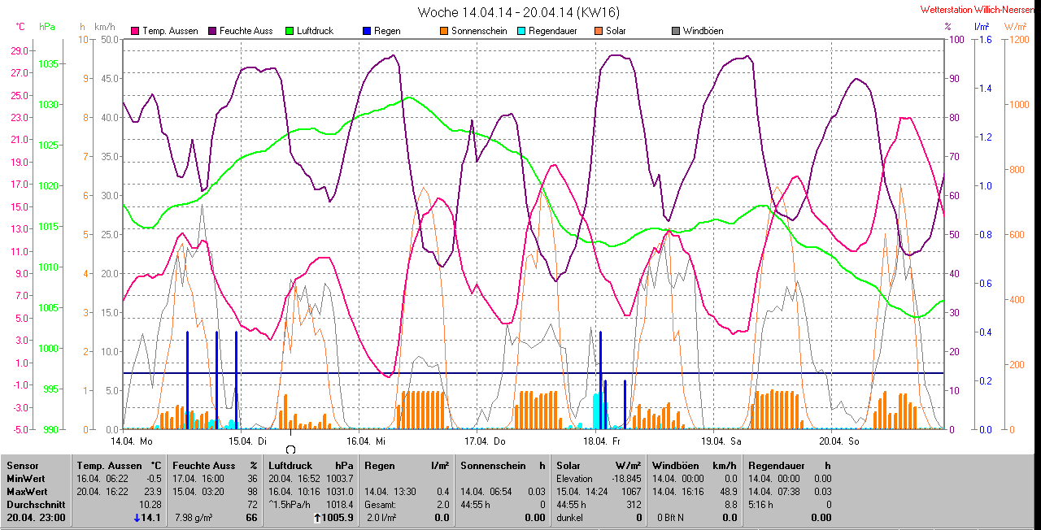The width and height of the screenshot is (1041, 530).
Task: Click the '20.04. 23:00' current timestamp cell
Action: [x=36, y=518]
